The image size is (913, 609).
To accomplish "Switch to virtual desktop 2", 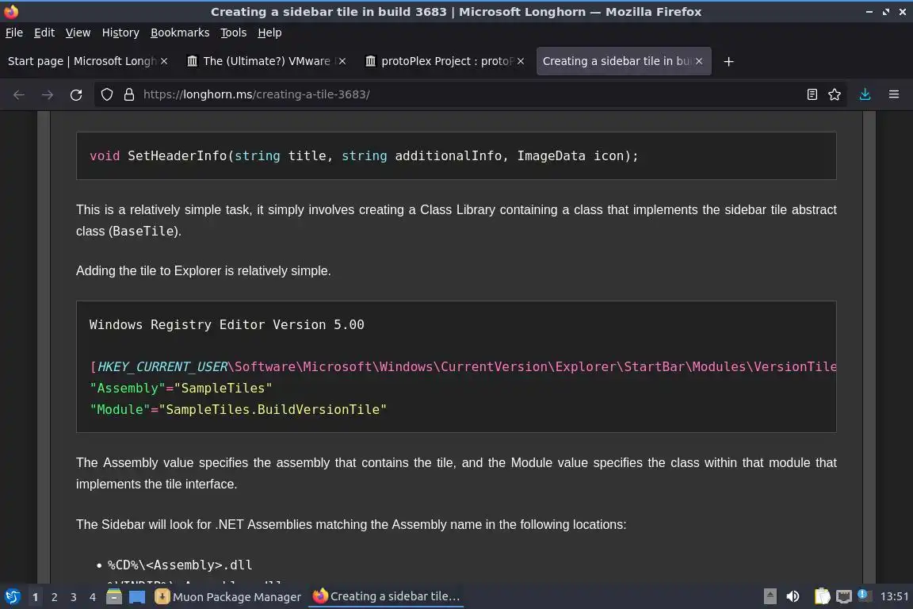I will coord(54,597).
